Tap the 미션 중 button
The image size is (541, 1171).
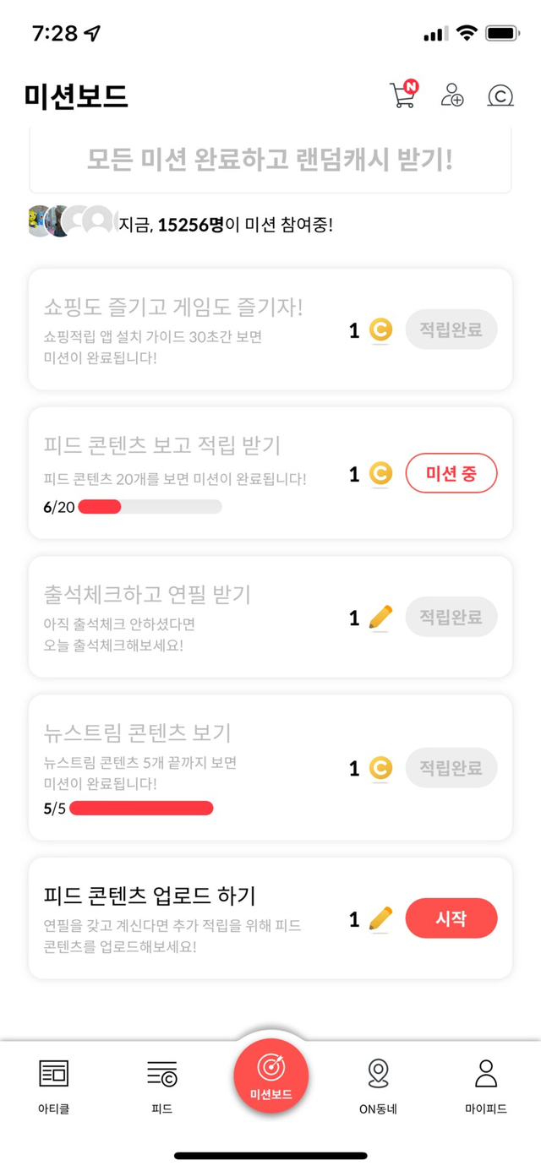[x=451, y=474]
